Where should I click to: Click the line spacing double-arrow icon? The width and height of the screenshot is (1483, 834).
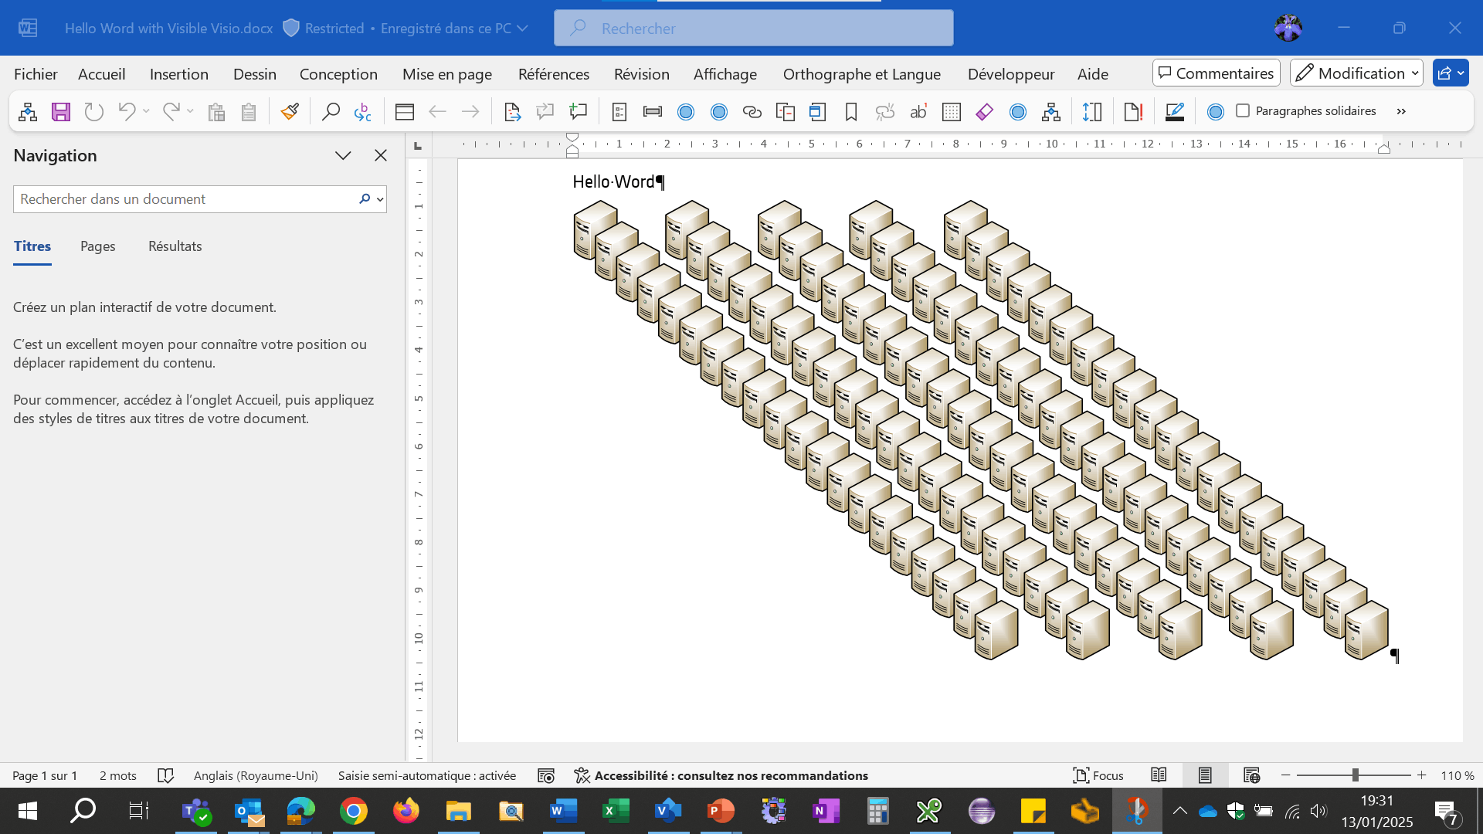[1092, 112]
